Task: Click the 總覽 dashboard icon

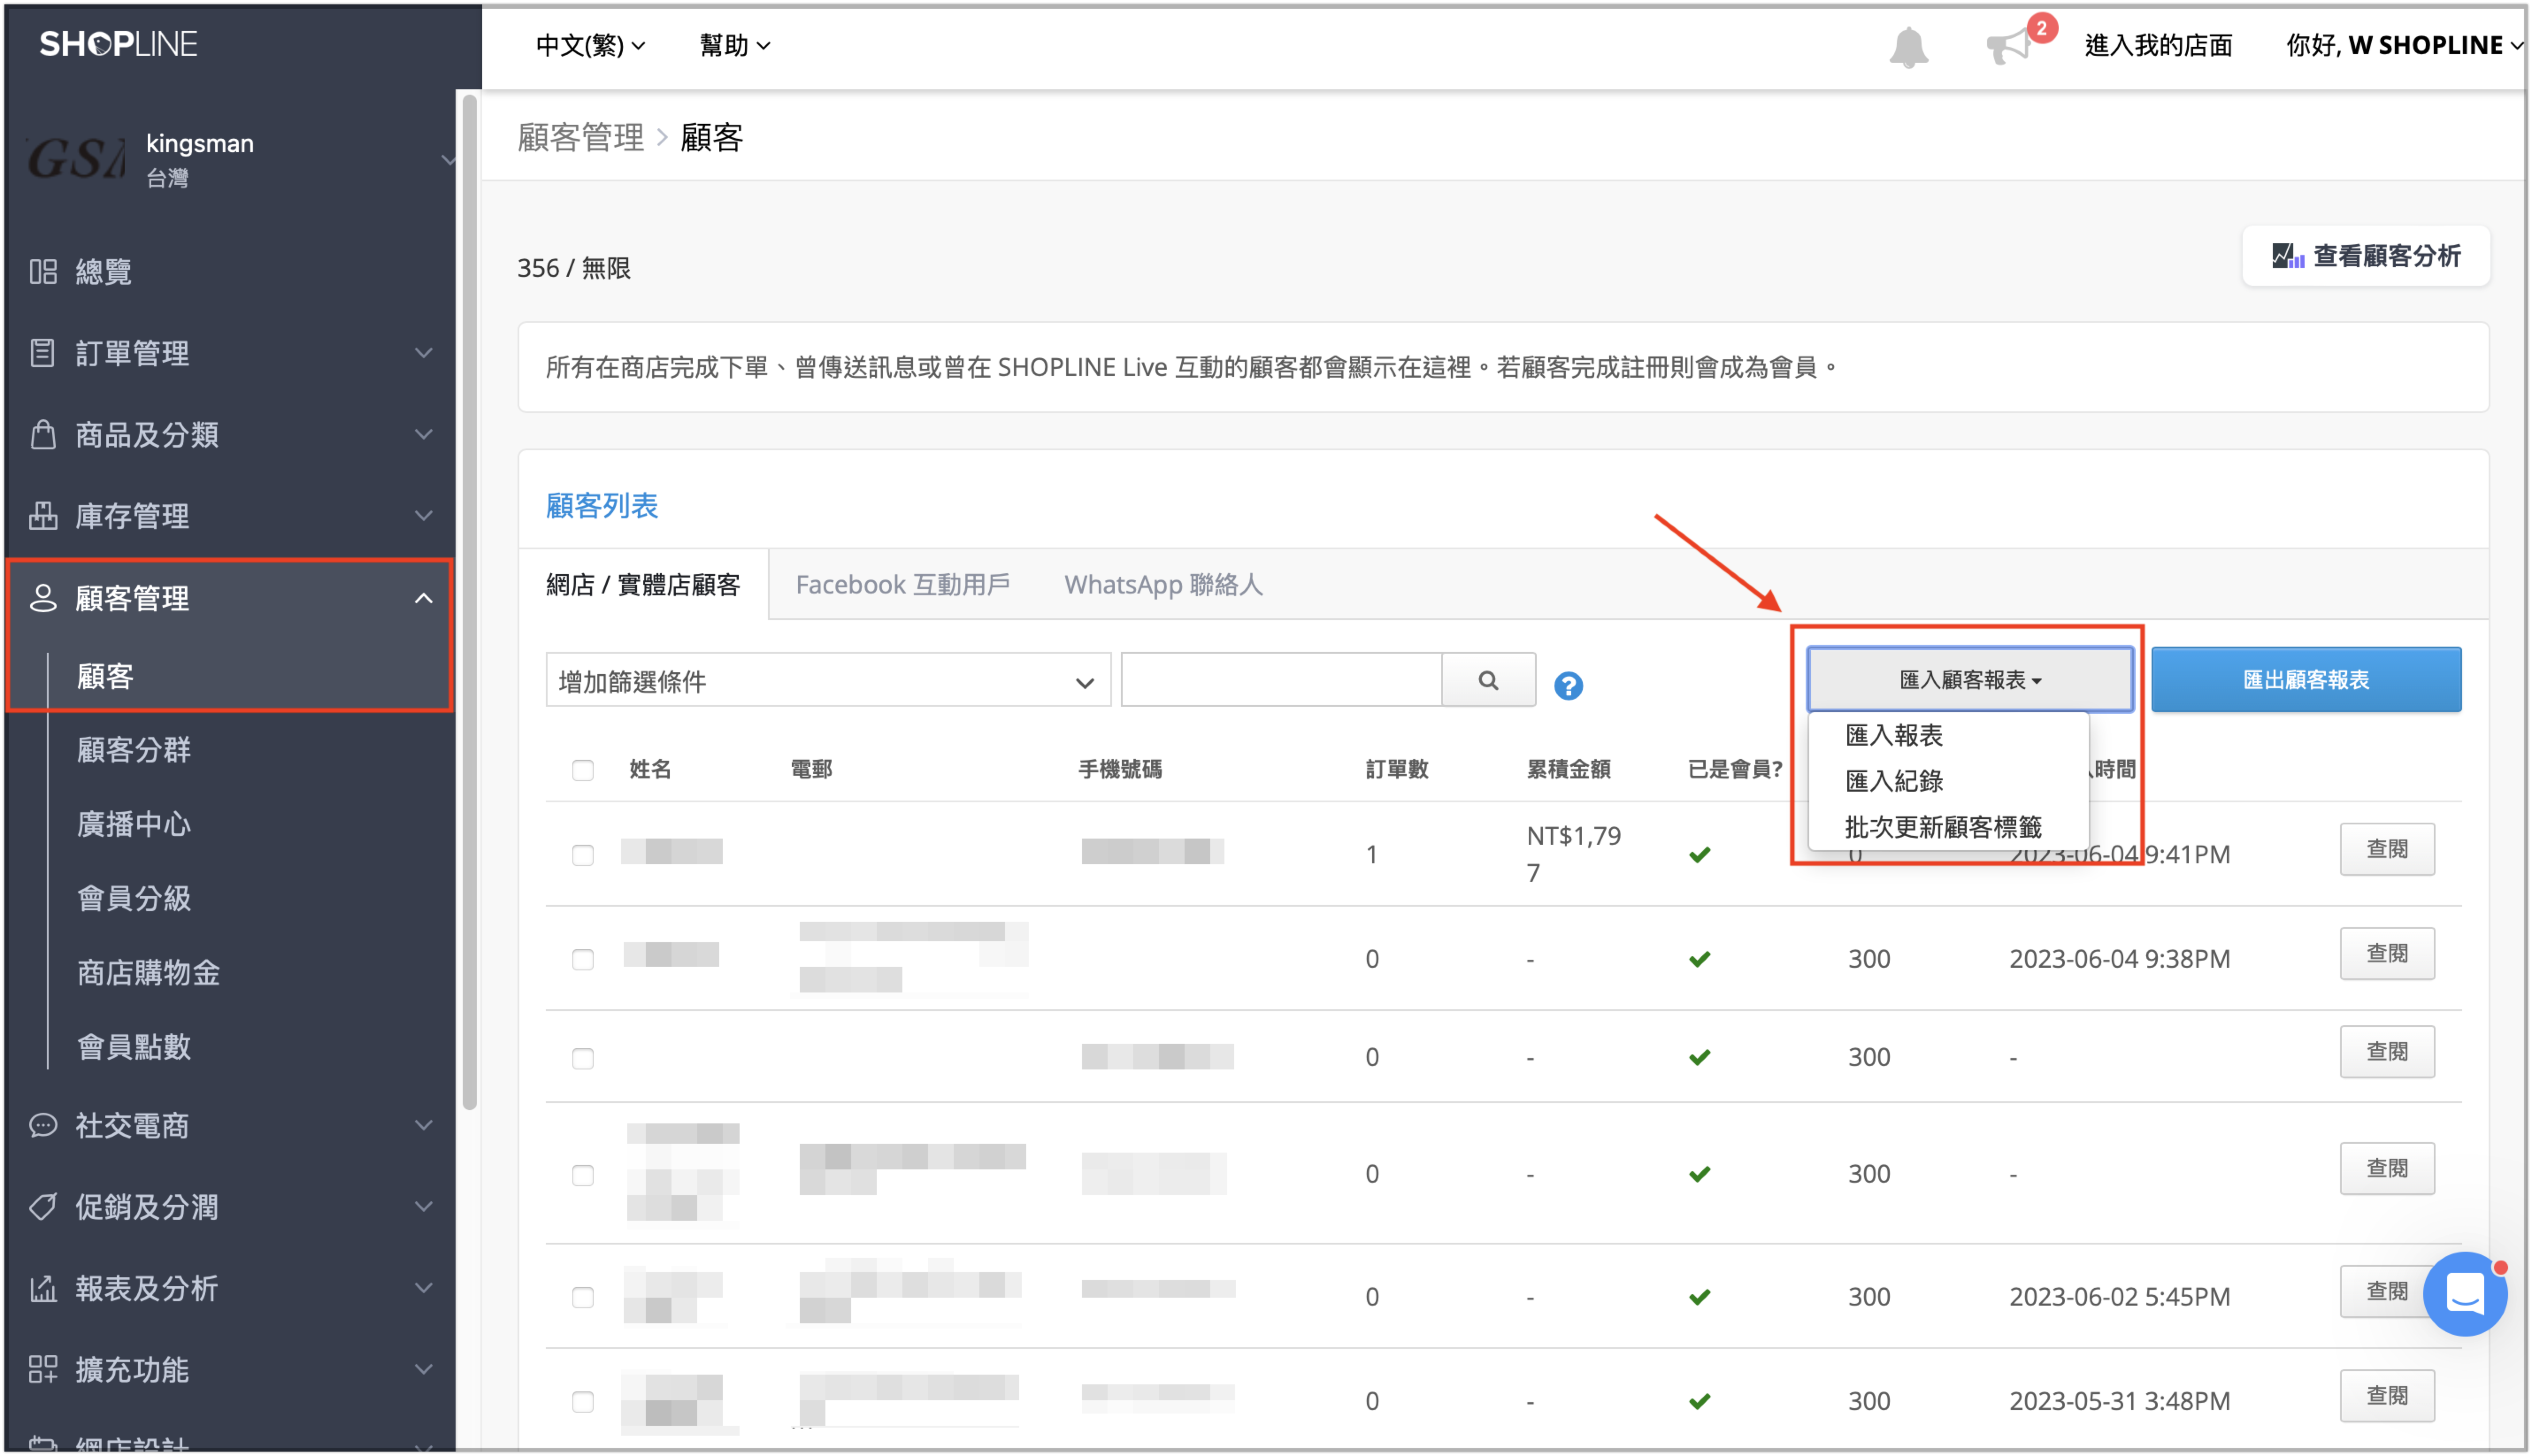Action: tap(43, 271)
